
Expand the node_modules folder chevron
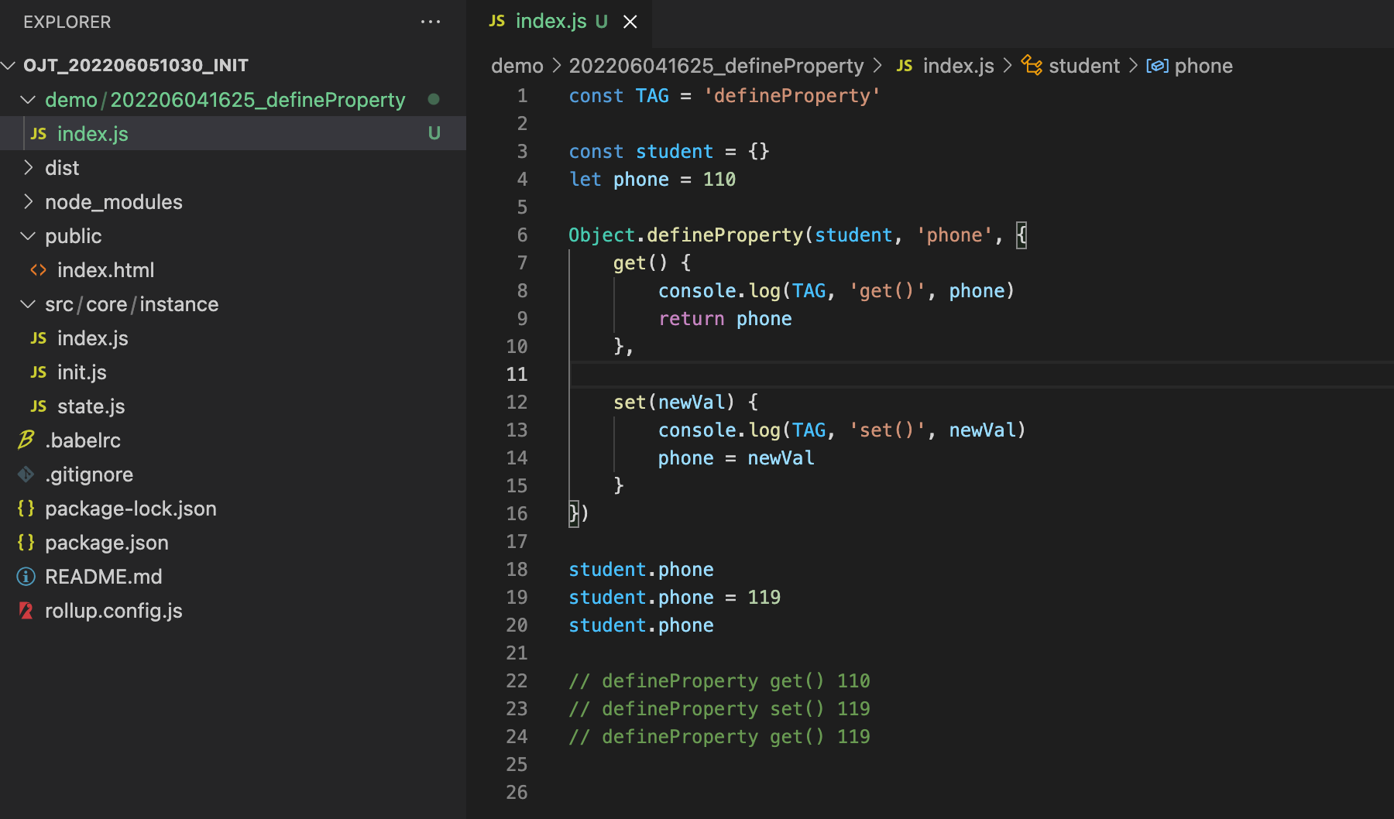click(x=28, y=201)
